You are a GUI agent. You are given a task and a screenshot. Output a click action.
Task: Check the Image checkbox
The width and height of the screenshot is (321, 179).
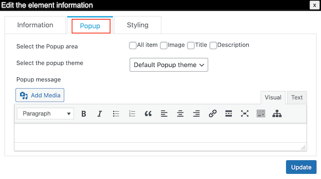point(164,45)
